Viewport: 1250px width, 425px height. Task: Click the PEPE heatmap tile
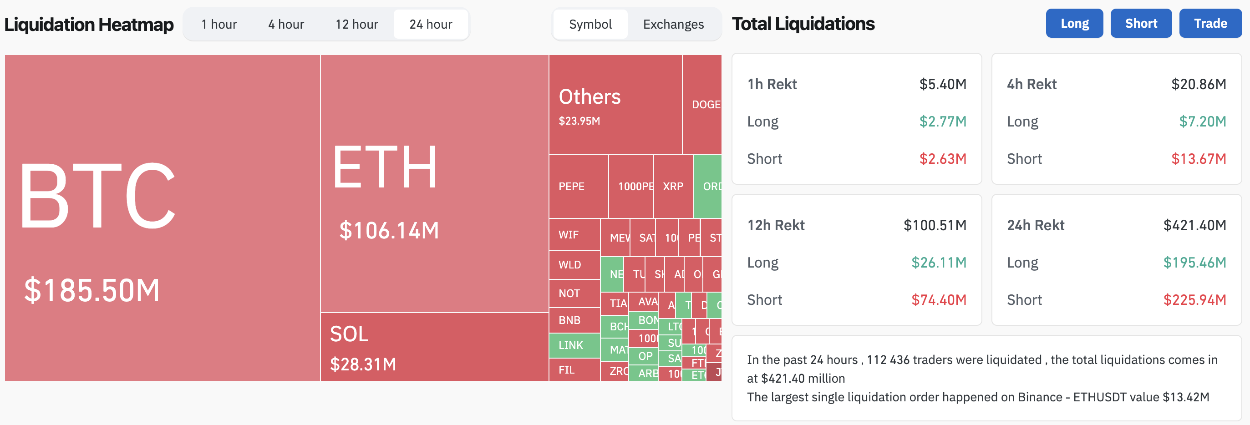(579, 186)
